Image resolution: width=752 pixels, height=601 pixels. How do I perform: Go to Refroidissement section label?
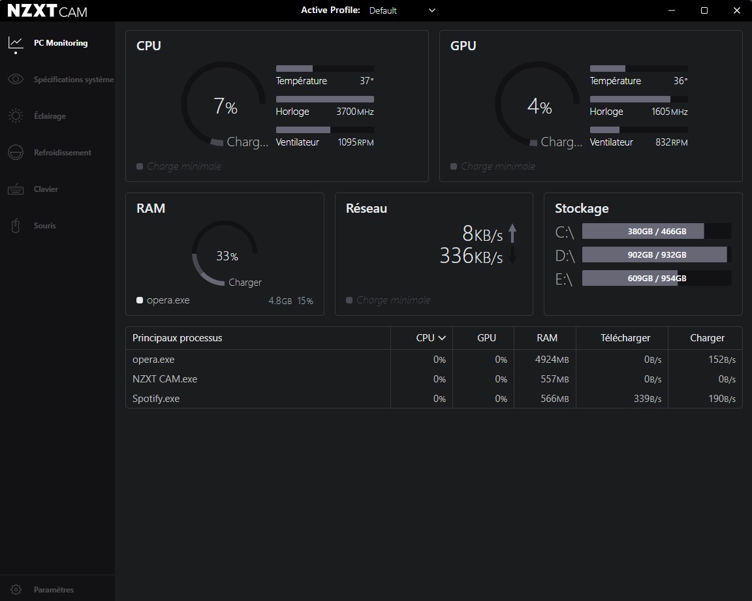pyautogui.click(x=63, y=153)
